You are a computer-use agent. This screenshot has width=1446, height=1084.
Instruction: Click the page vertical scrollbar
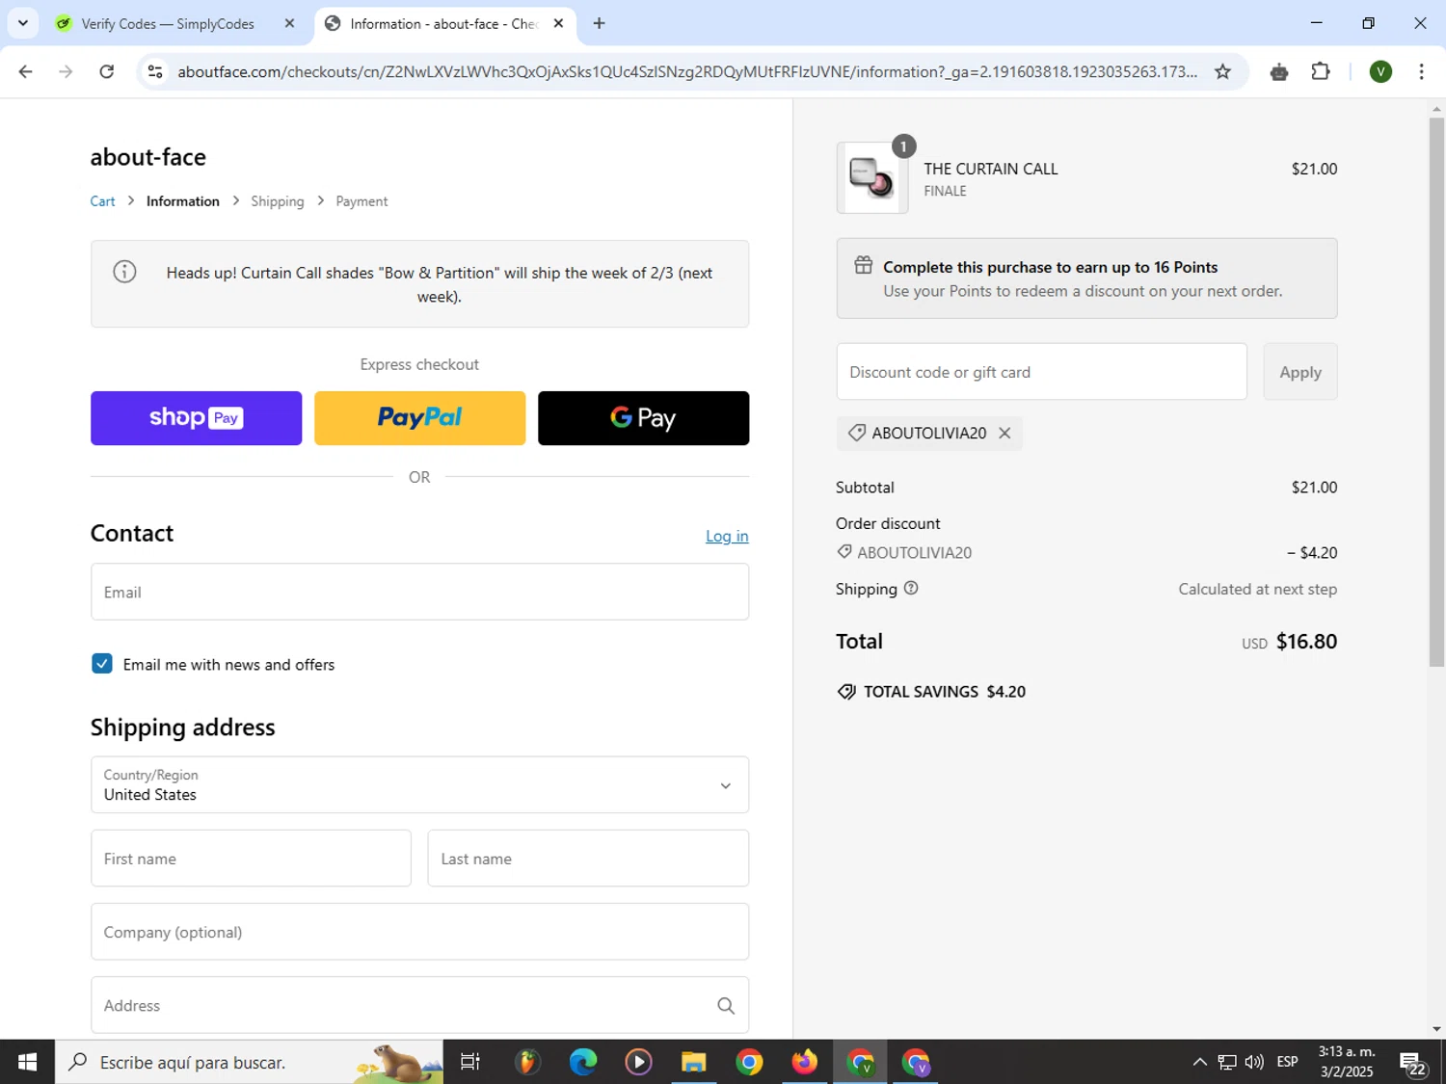click(1436, 392)
